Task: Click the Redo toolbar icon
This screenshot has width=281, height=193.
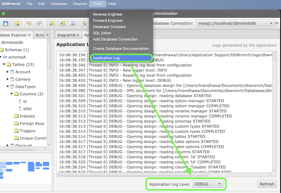Action: (39, 23)
